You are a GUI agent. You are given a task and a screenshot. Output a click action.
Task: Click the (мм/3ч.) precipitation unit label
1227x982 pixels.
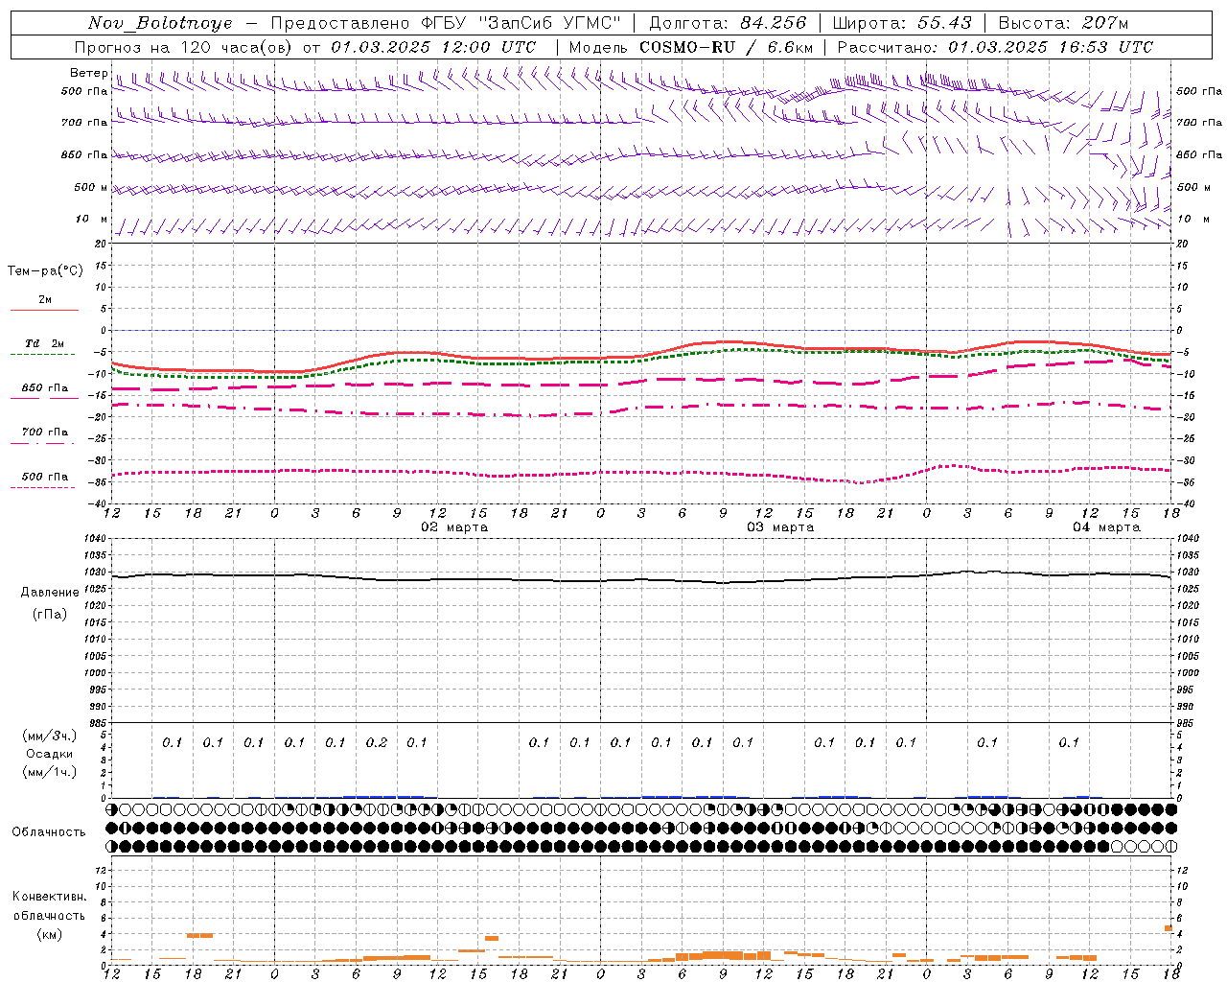(50, 736)
